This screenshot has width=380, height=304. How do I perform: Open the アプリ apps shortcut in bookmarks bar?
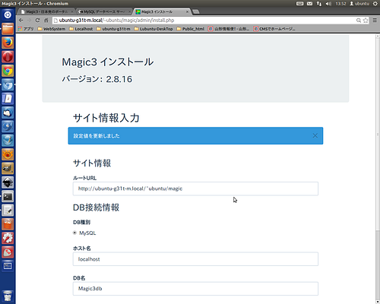(26, 29)
